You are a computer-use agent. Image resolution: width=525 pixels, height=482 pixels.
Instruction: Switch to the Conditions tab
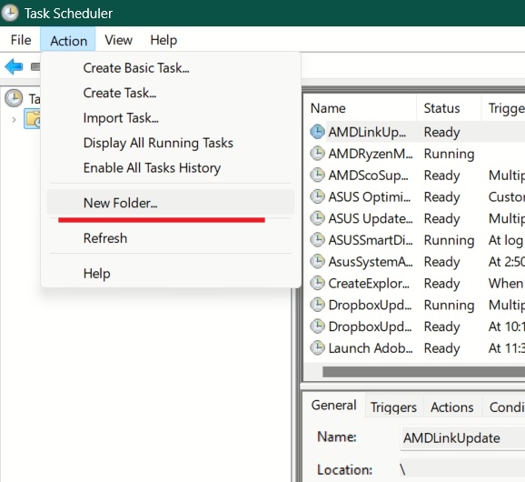pyautogui.click(x=504, y=407)
